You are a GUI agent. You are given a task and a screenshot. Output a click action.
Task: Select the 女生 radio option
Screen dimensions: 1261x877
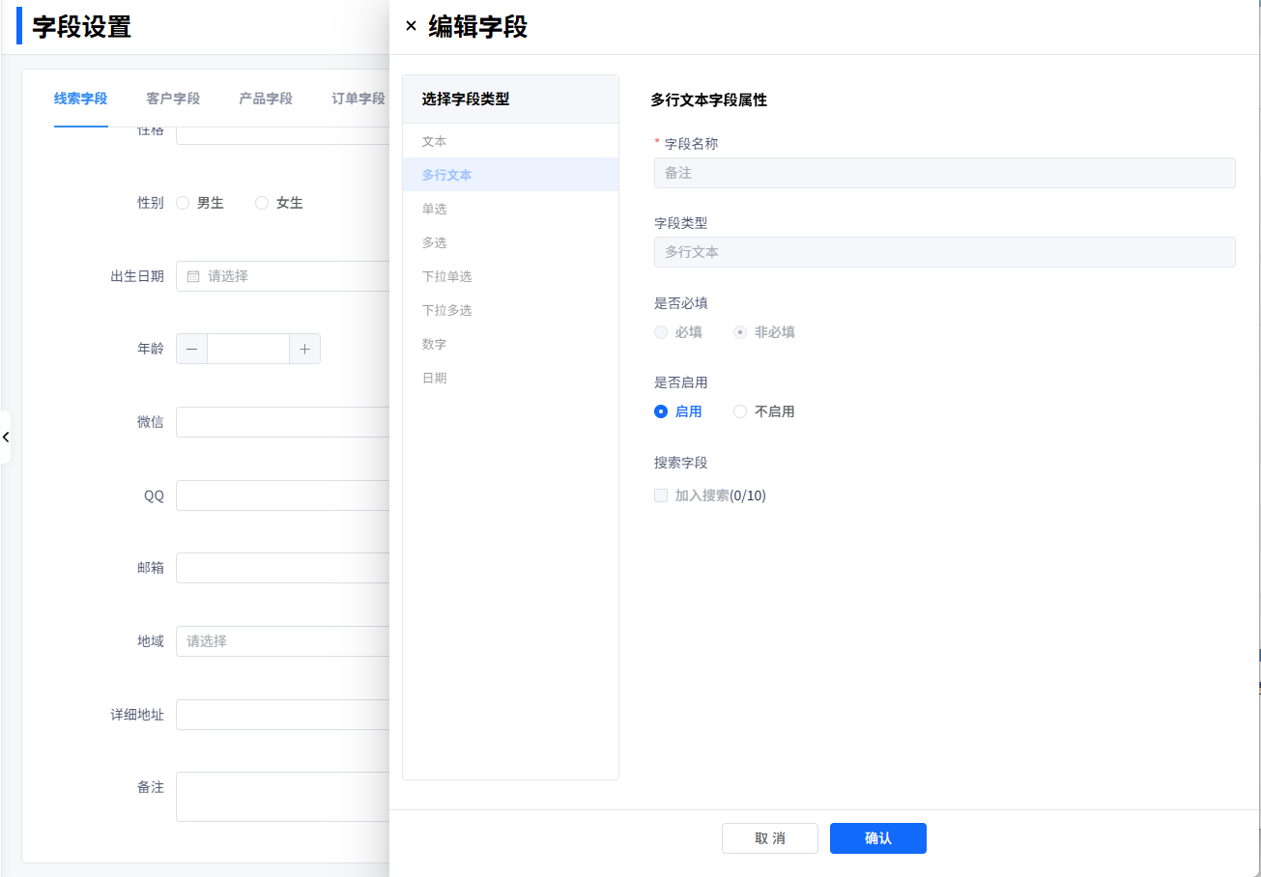pos(262,203)
